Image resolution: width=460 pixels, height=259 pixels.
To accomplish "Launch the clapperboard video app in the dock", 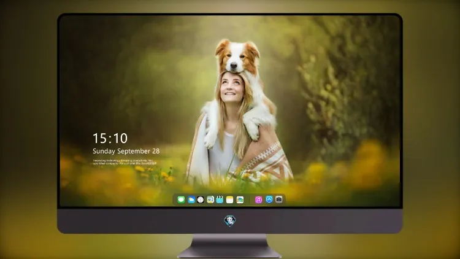I will [x=220, y=199].
